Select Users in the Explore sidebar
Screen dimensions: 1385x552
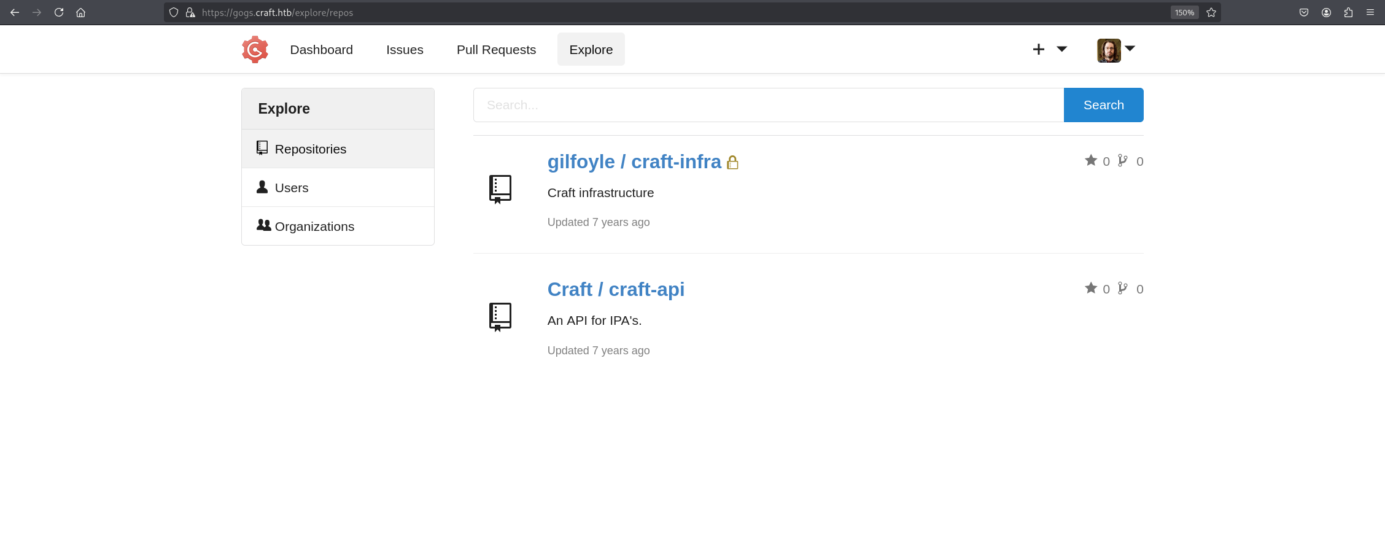pos(292,188)
